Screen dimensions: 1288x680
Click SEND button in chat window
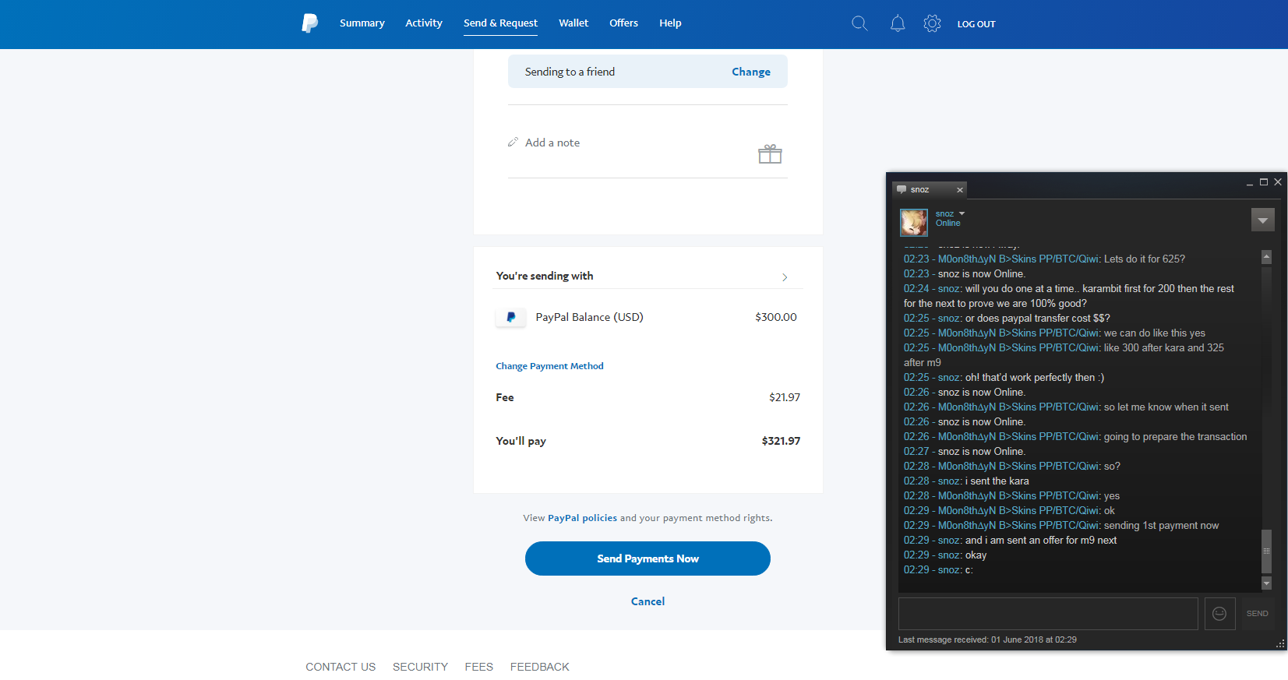click(x=1257, y=614)
